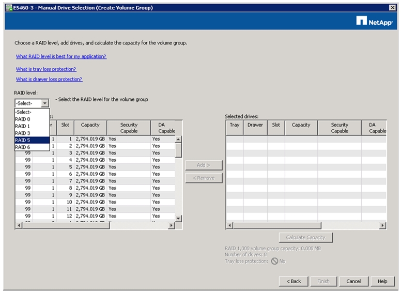Sort unselected drives by Capacity column header
Screen dimensions: 401x307
[90, 128]
